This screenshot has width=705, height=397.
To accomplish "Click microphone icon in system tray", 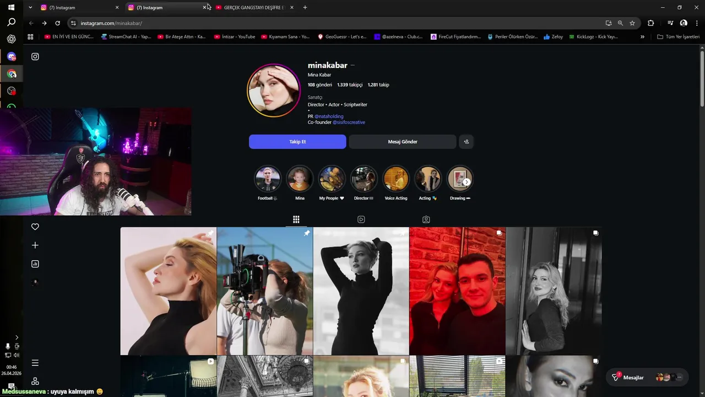I will click(x=8, y=346).
